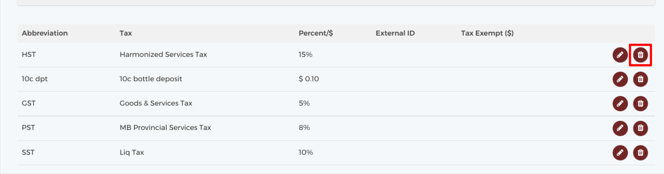Click the $ 0.10 deposit amount
The height and width of the screenshot is (174, 664).
(x=309, y=79)
